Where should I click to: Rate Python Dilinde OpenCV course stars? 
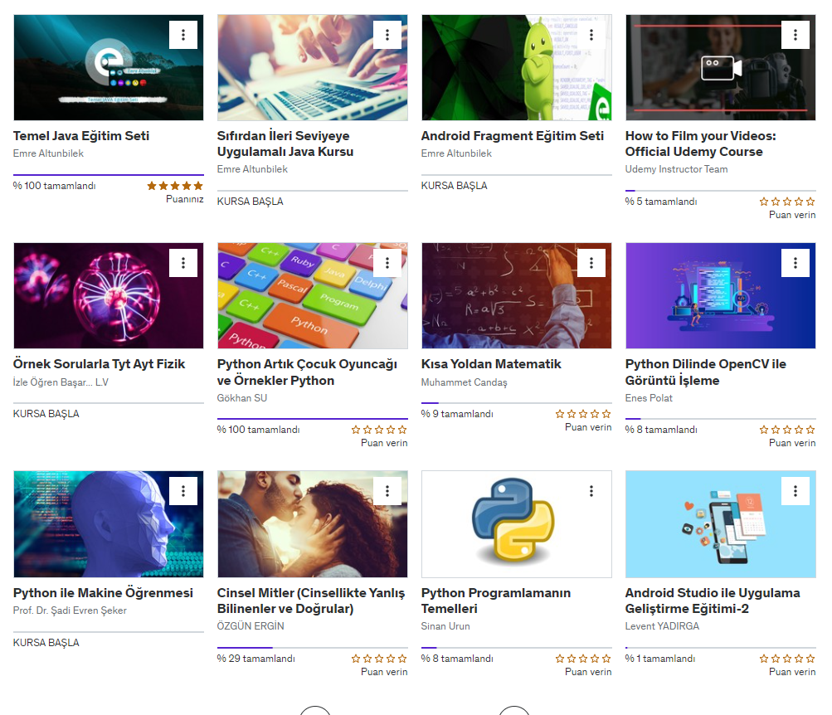pos(787,430)
